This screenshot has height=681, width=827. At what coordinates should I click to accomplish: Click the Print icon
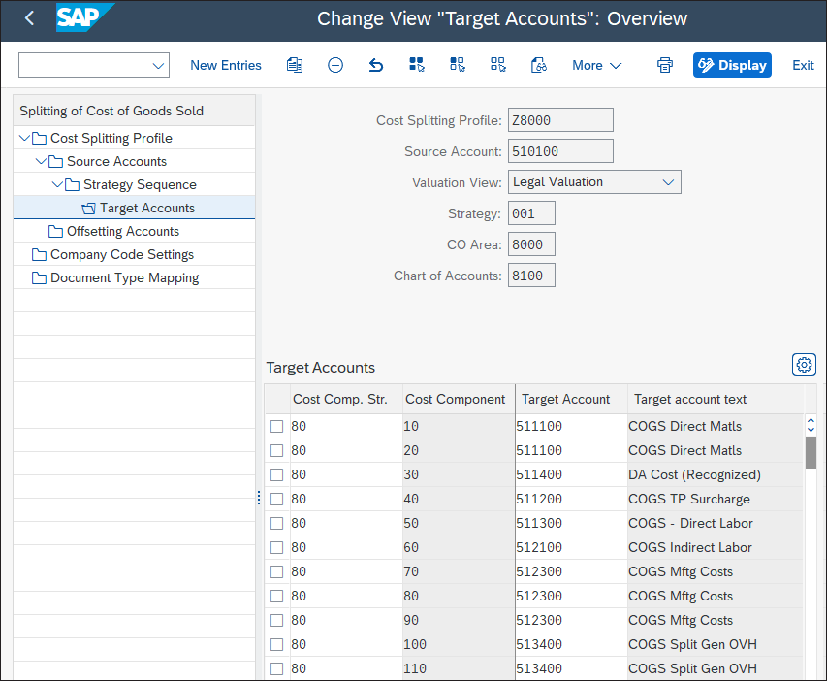coord(665,65)
